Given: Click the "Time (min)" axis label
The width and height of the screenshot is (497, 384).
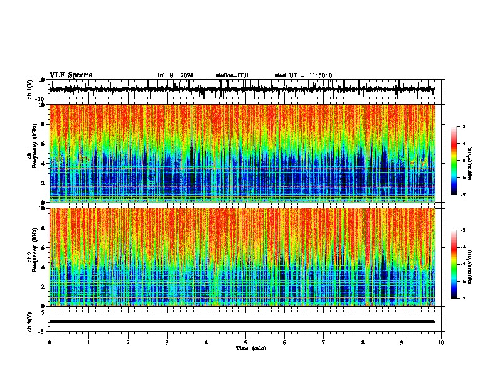Looking at the screenshot, I should [x=251, y=348].
